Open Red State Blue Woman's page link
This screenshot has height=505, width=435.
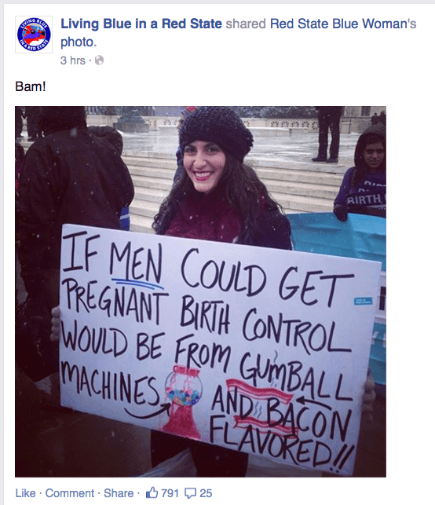click(x=343, y=24)
